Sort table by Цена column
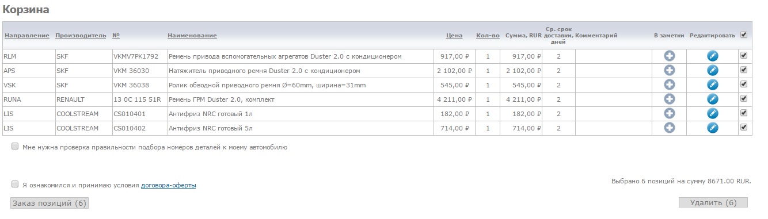768x219 pixels. point(454,36)
